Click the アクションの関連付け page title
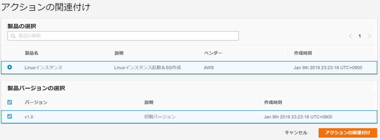This screenshot has height=140, width=380. tap(46, 7)
